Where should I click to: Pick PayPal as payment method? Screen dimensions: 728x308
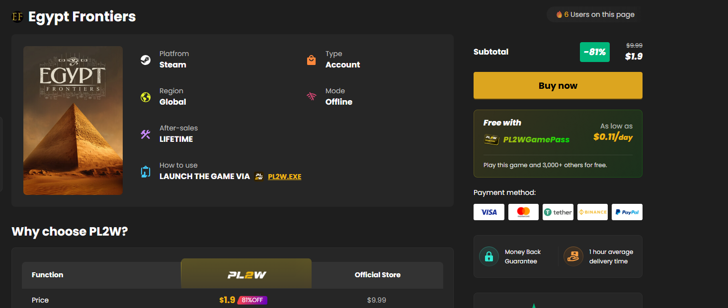pos(627,212)
